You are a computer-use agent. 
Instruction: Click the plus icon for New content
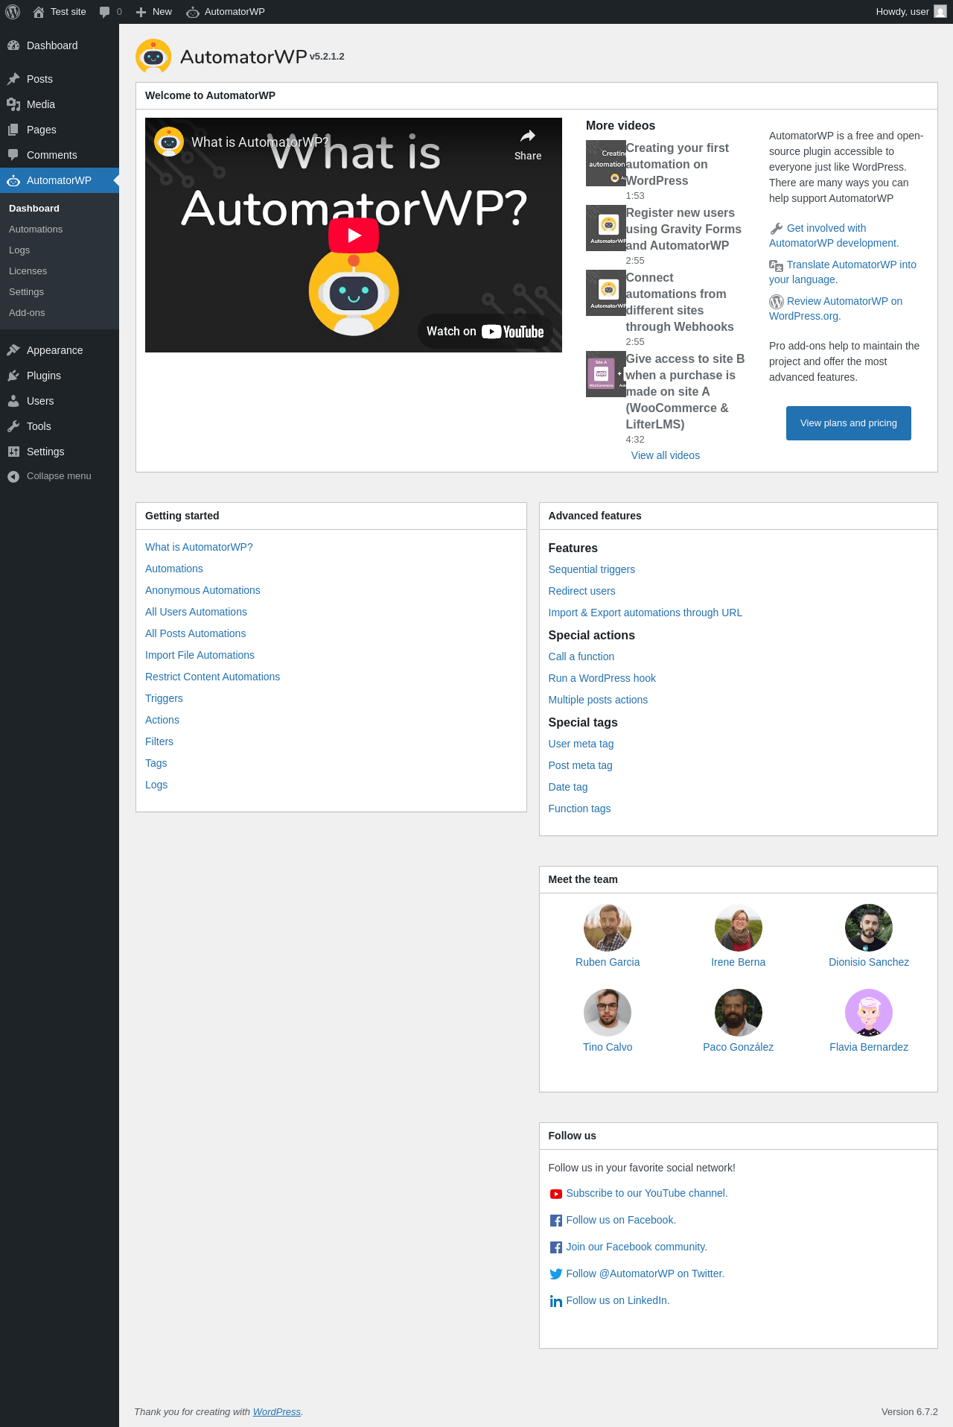pyautogui.click(x=141, y=12)
